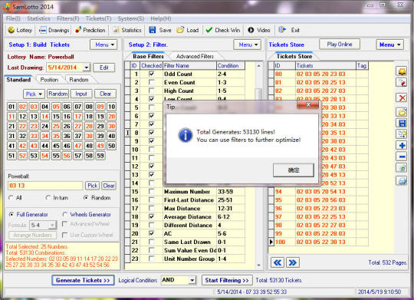Toggle the Average Distance filter checkbox
Image resolution: width=414 pixels, height=300 pixels.
click(x=151, y=216)
